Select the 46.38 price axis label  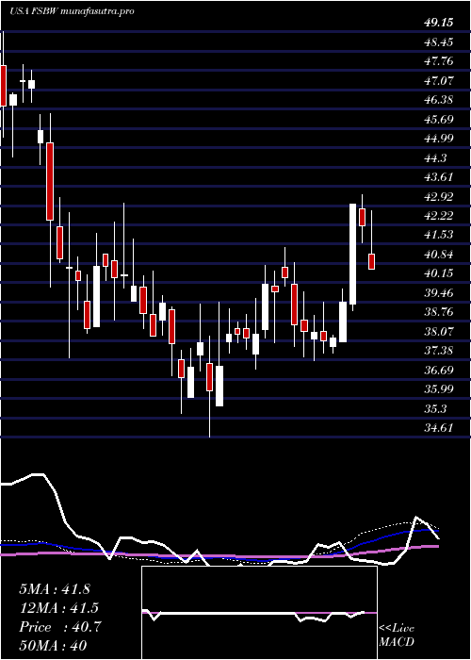(439, 100)
